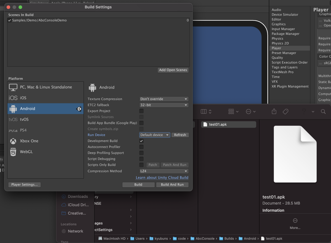331x243 pixels.
Task: Select XR Plugin Management settings
Action: tap(290, 87)
